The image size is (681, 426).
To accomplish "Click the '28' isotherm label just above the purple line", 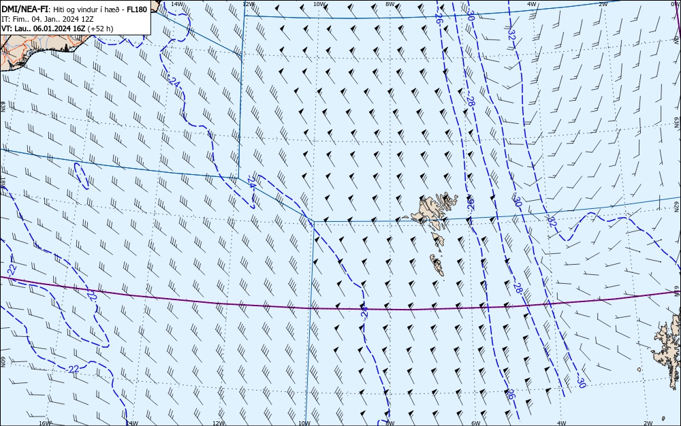I will [x=518, y=287].
